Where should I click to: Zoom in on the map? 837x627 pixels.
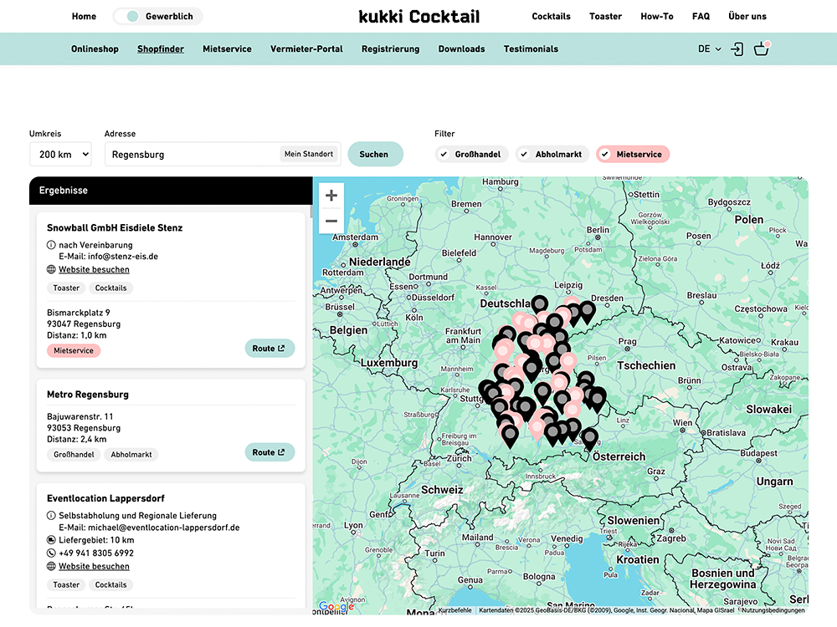[331, 196]
